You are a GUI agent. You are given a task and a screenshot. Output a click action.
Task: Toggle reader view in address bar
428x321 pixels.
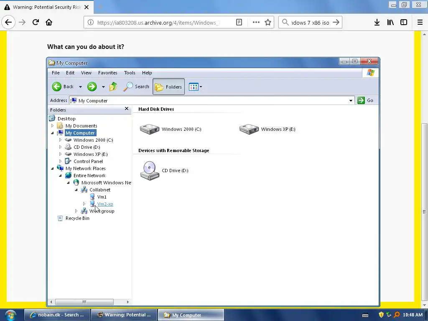coord(239,23)
